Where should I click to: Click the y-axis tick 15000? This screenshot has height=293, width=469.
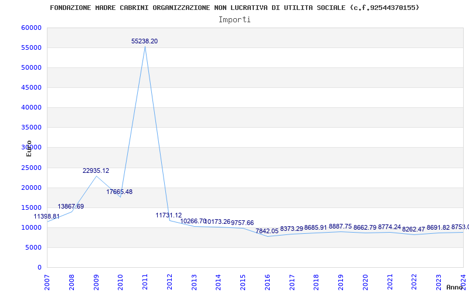[32, 208]
